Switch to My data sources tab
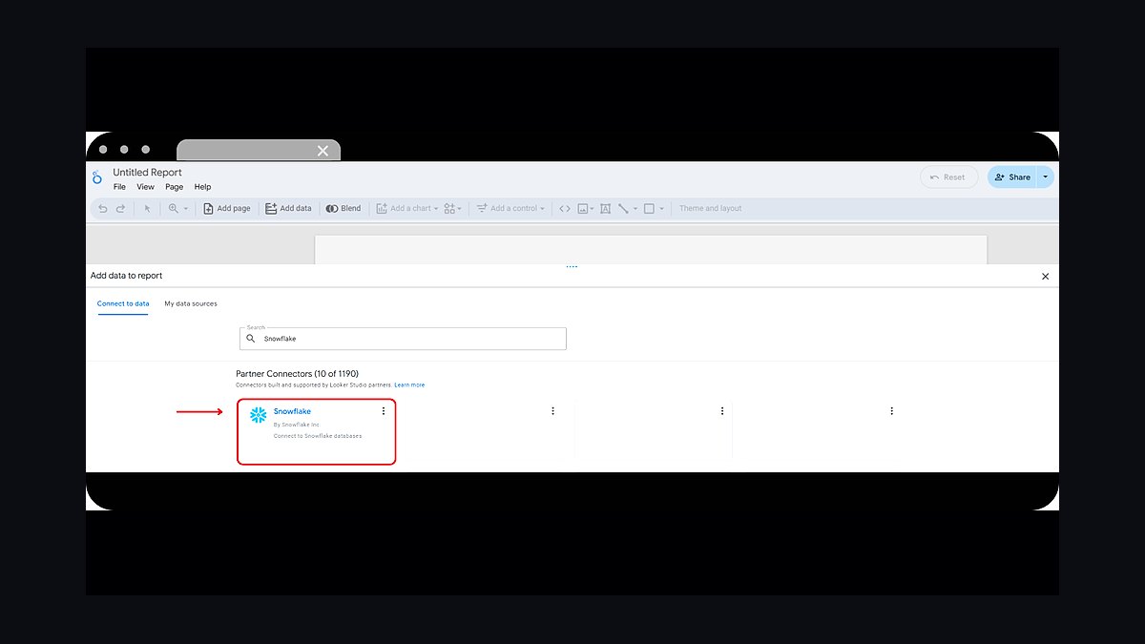1145x644 pixels. pyautogui.click(x=191, y=303)
